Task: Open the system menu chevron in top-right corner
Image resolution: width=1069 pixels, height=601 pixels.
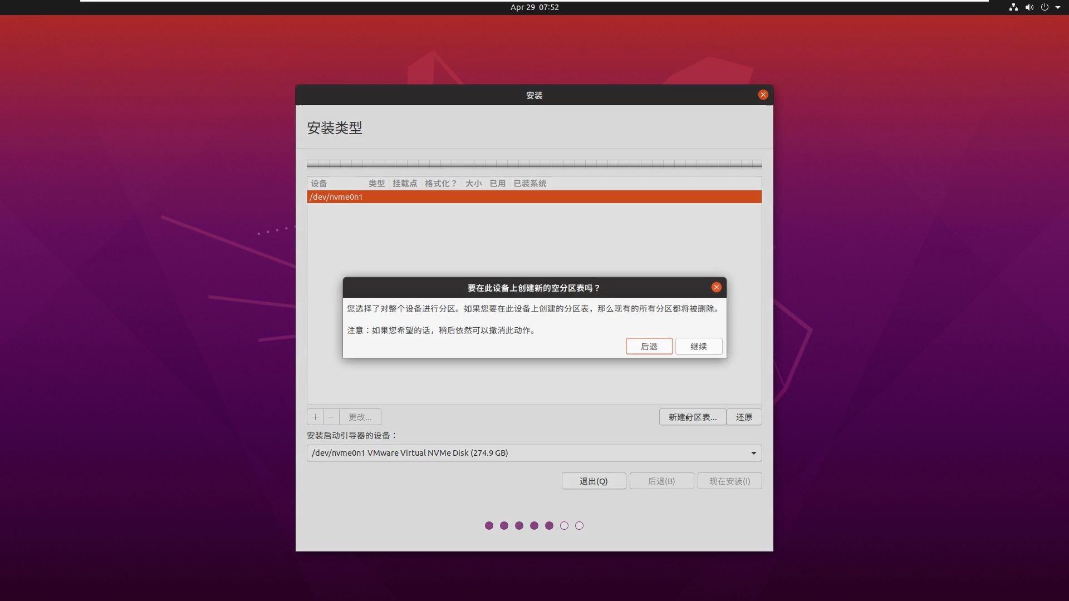Action: click(x=1057, y=7)
